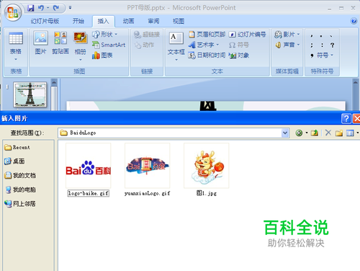Screen dimensions: 360x271
Task: Expand the 相册 dropdown arrow
Action: [81, 60]
